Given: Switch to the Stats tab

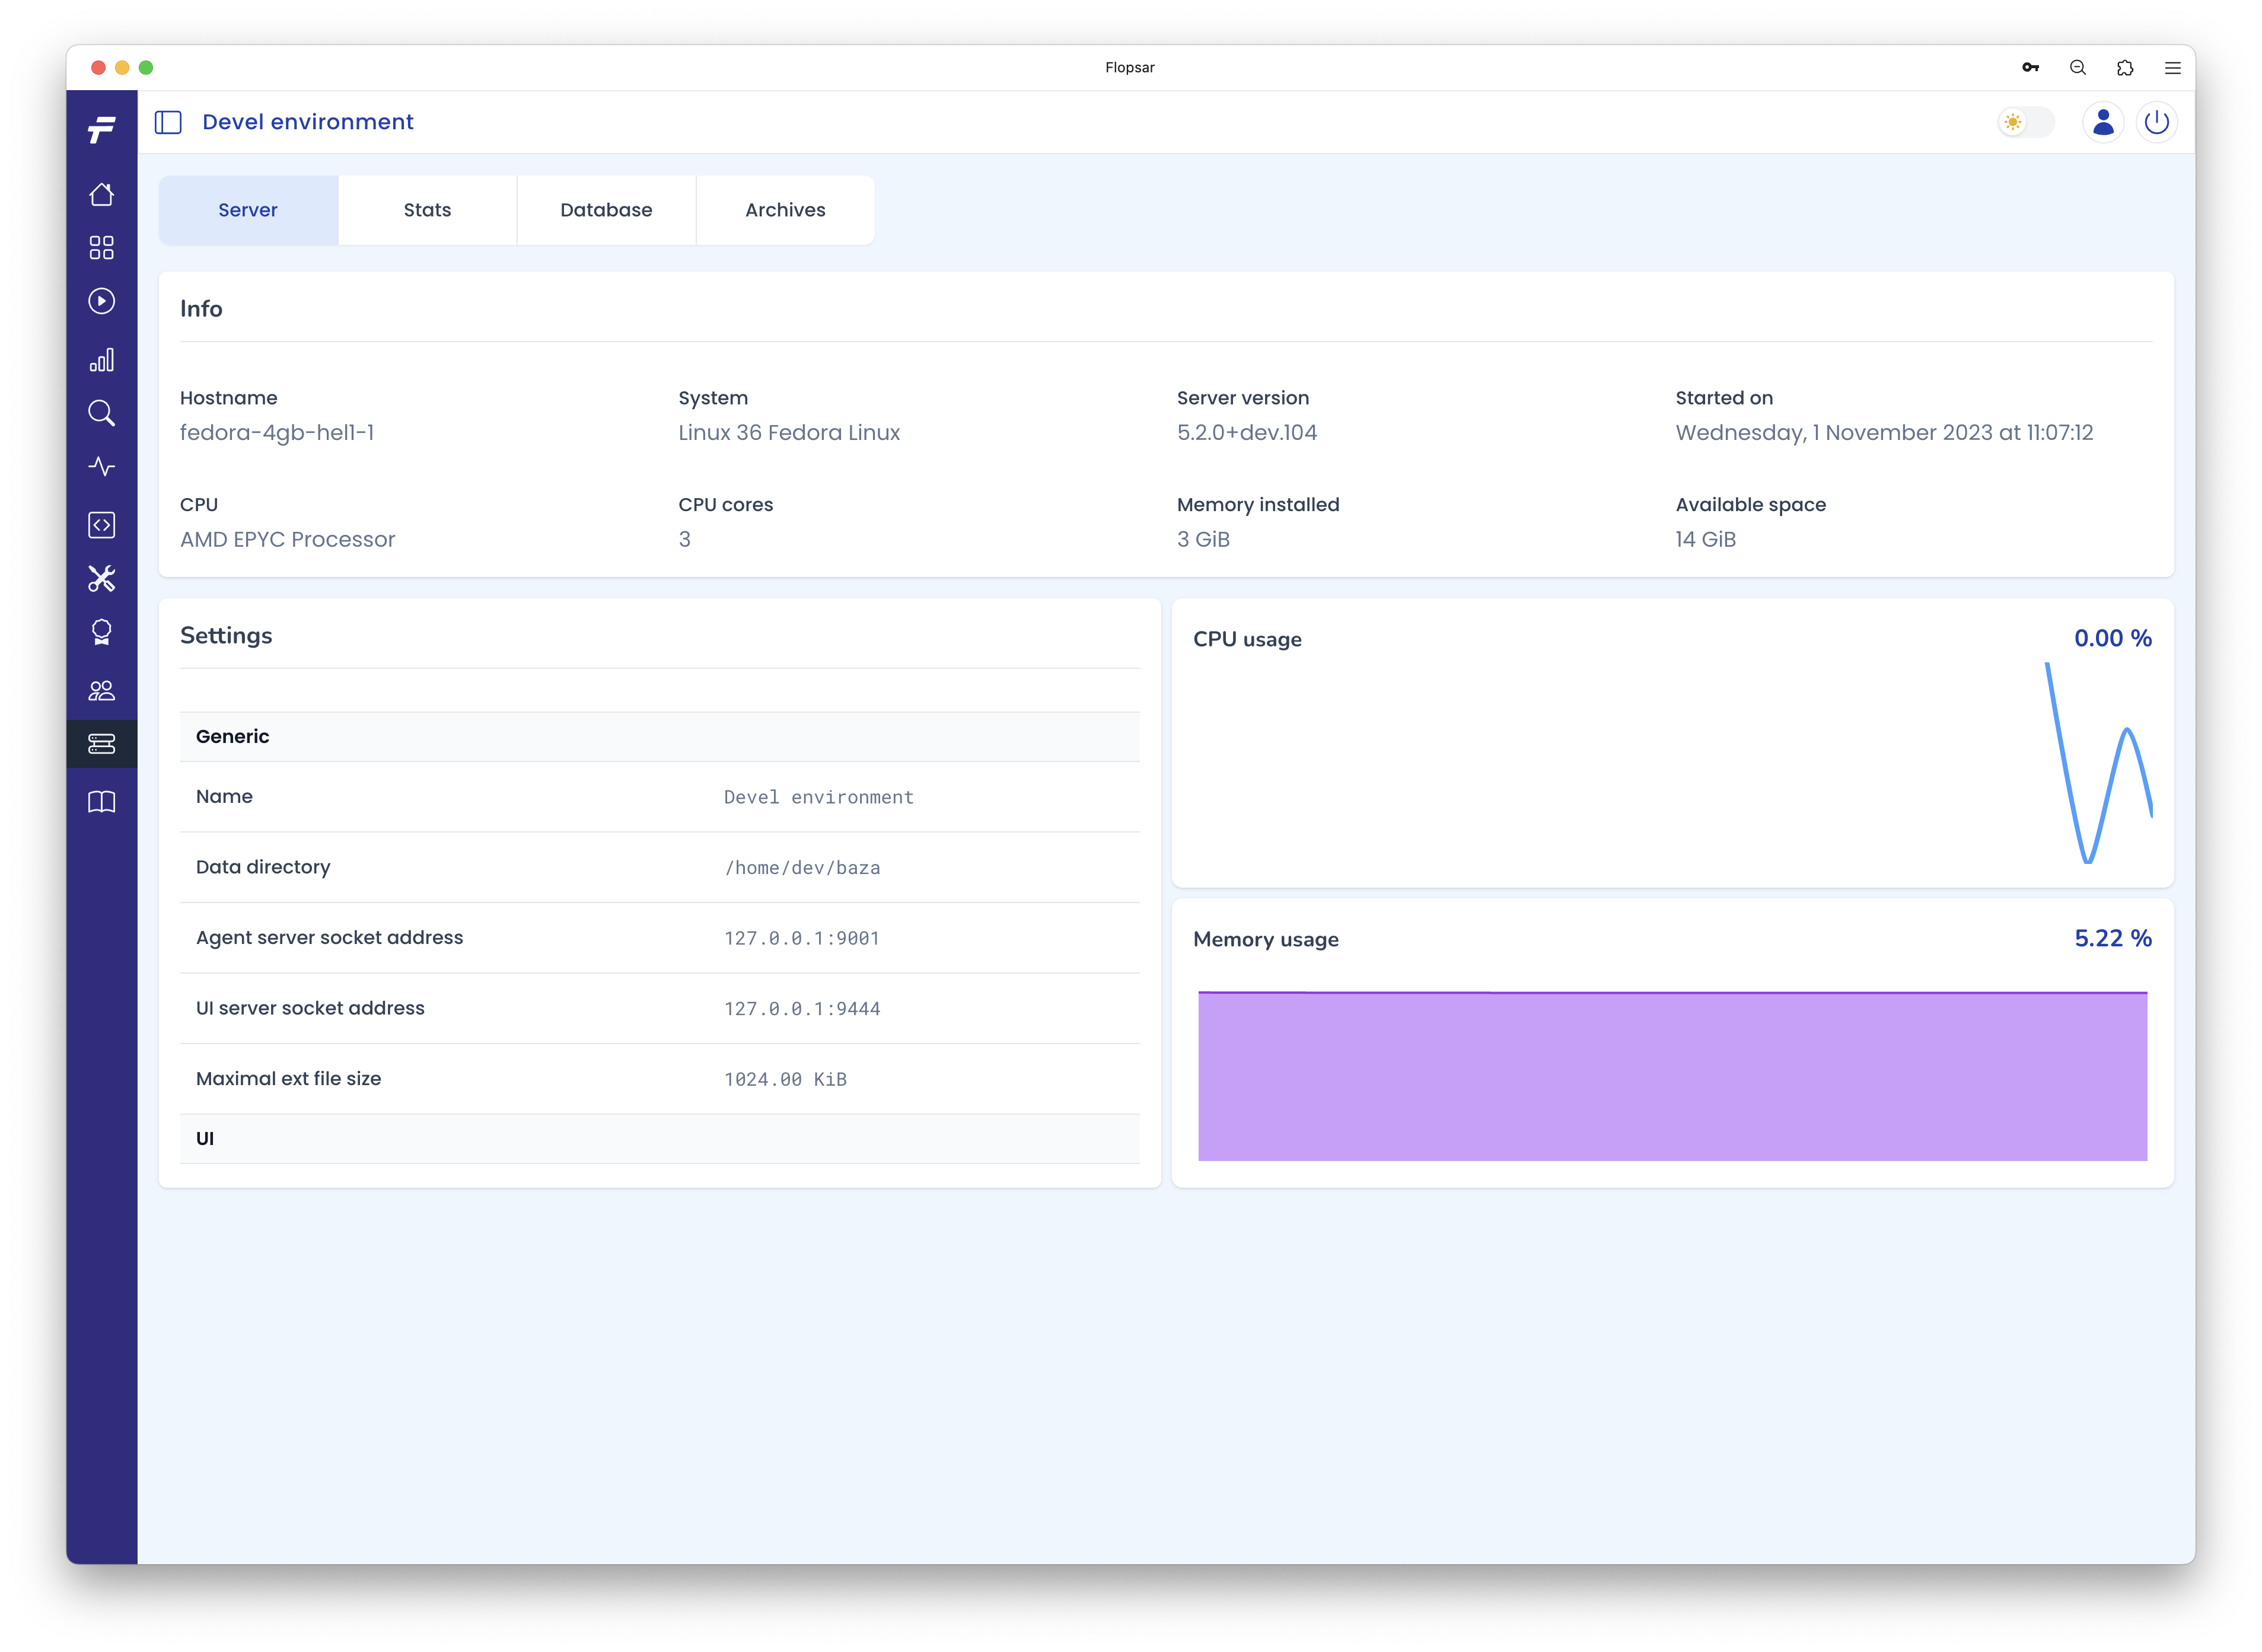Looking at the screenshot, I should pyautogui.click(x=427, y=210).
